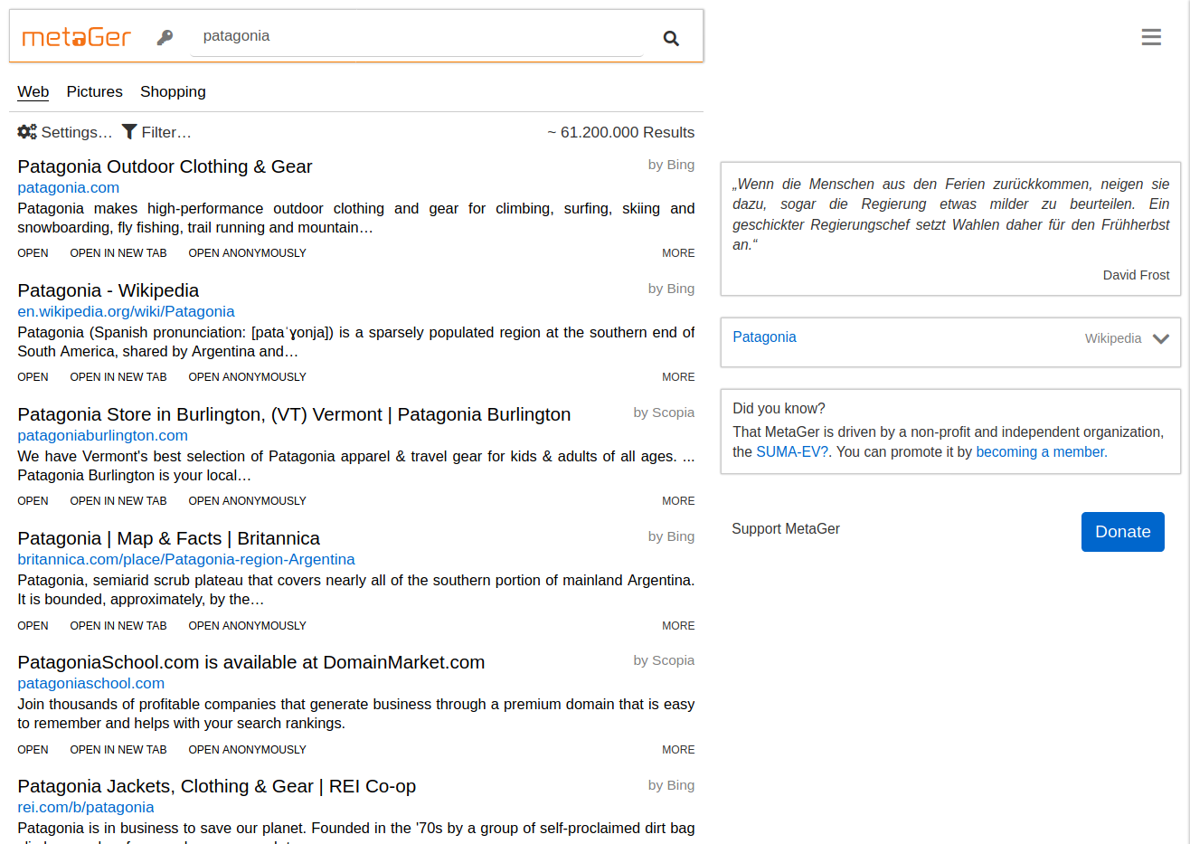Switch to the Shopping tab
The width and height of the screenshot is (1190, 844).
[173, 91]
